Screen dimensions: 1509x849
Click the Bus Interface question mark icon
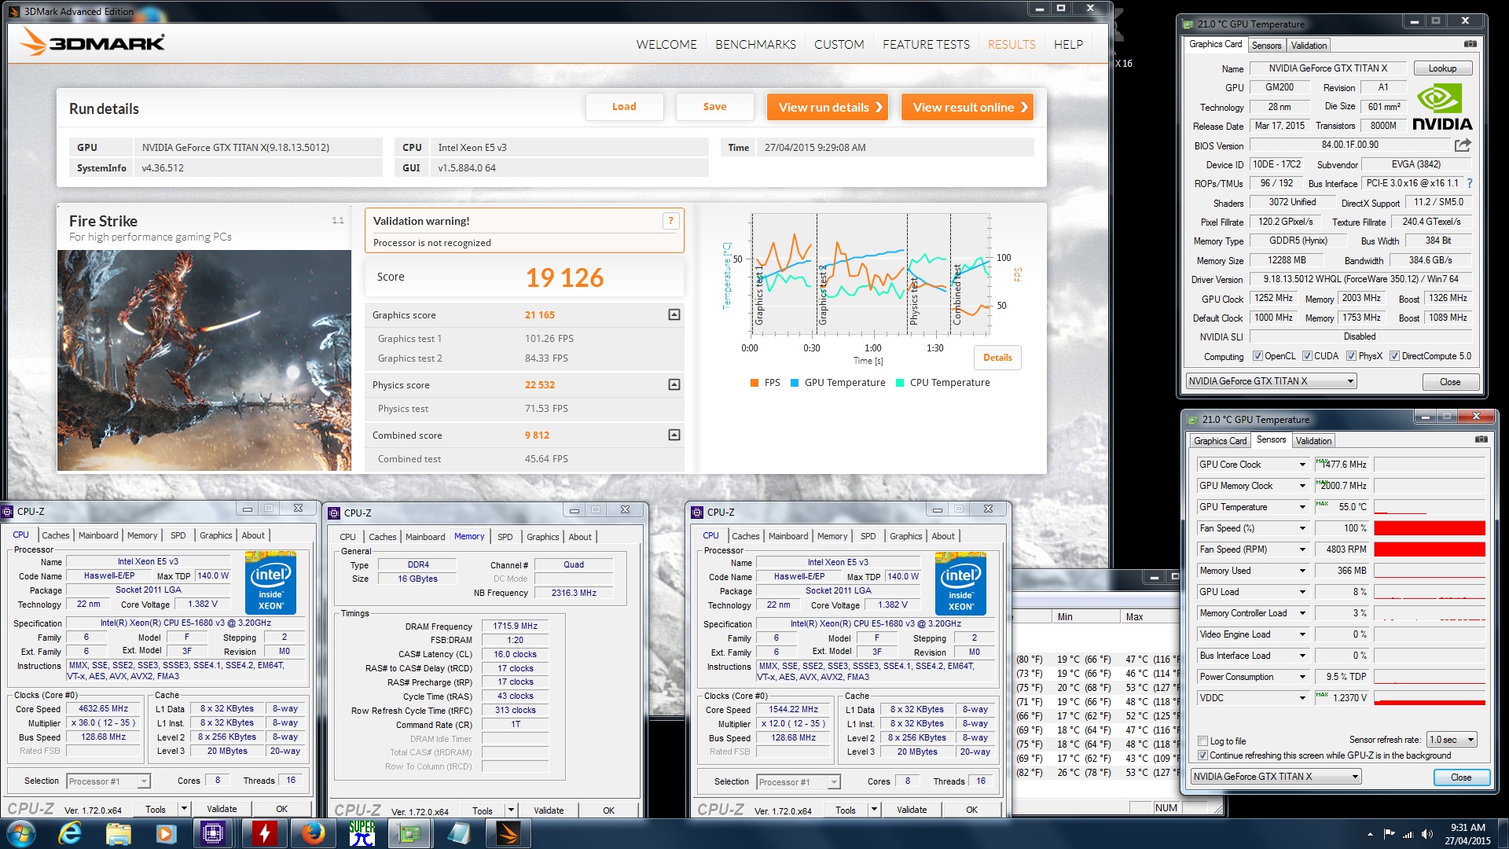coord(1470,183)
